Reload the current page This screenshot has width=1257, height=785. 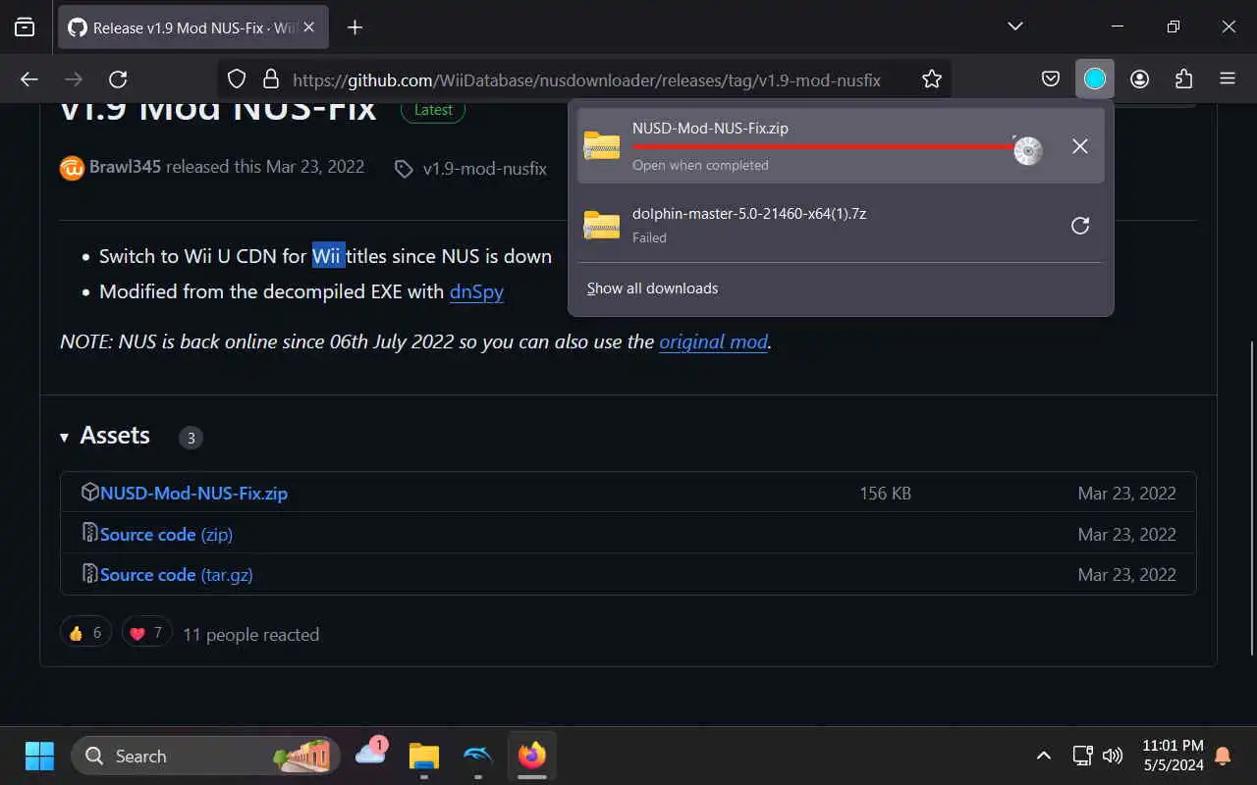(x=118, y=79)
